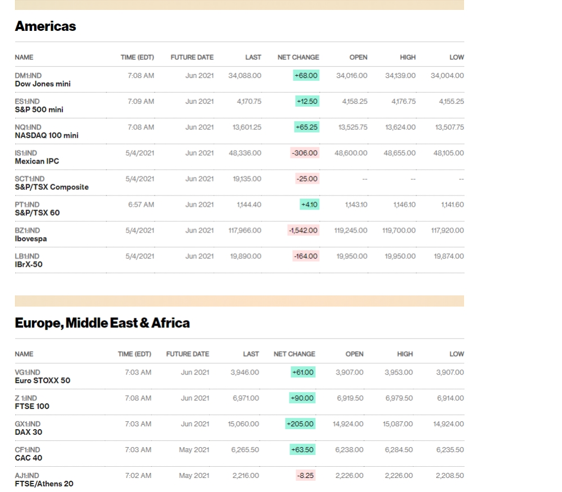Click the 117,966.00 last price value
562x492 pixels.
(x=245, y=230)
